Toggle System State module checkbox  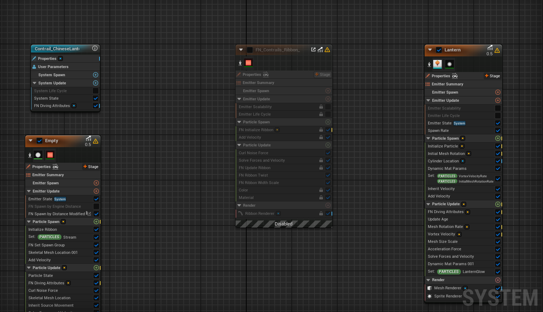[96, 98]
